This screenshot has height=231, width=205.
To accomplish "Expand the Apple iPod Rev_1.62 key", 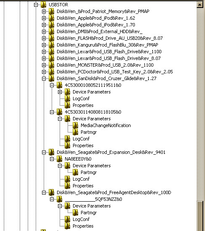I will click(44, 18).
